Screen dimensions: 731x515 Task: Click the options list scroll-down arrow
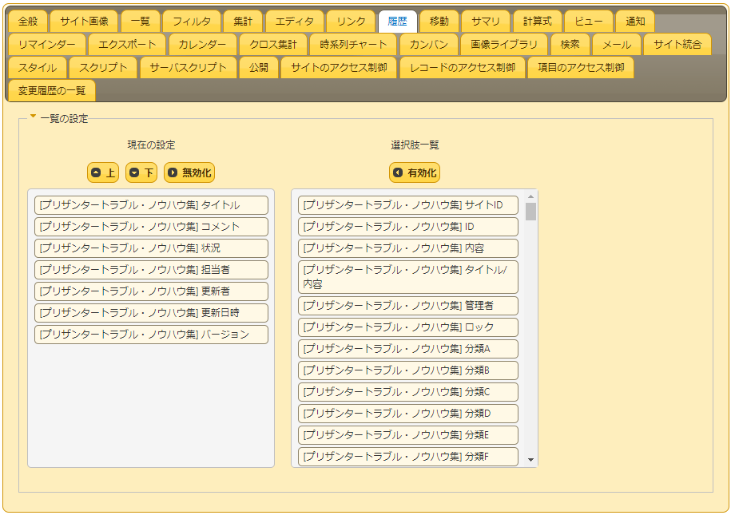530,460
